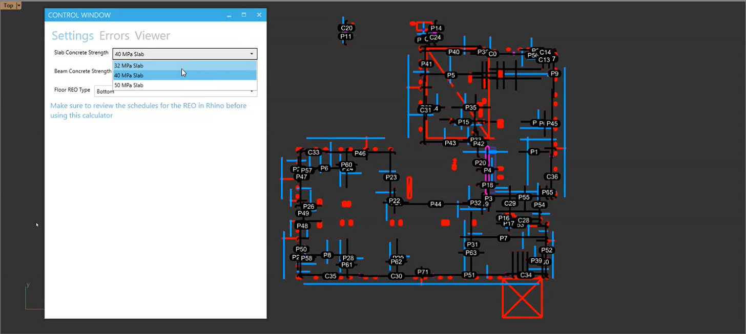Open the Top viewport menu arrow

click(x=19, y=5)
